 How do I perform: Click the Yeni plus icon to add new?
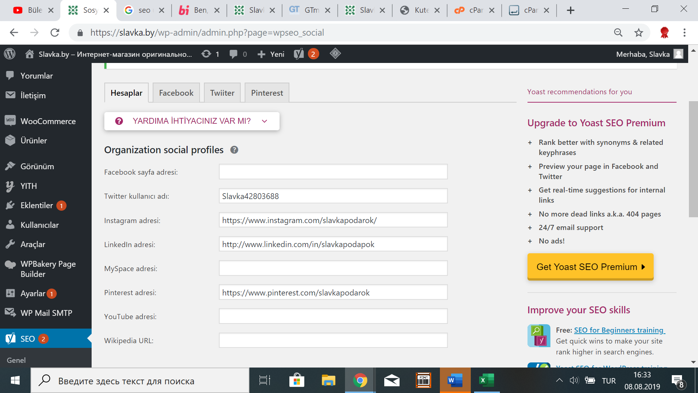tap(261, 54)
